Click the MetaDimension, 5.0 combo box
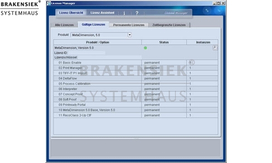 click(101, 35)
